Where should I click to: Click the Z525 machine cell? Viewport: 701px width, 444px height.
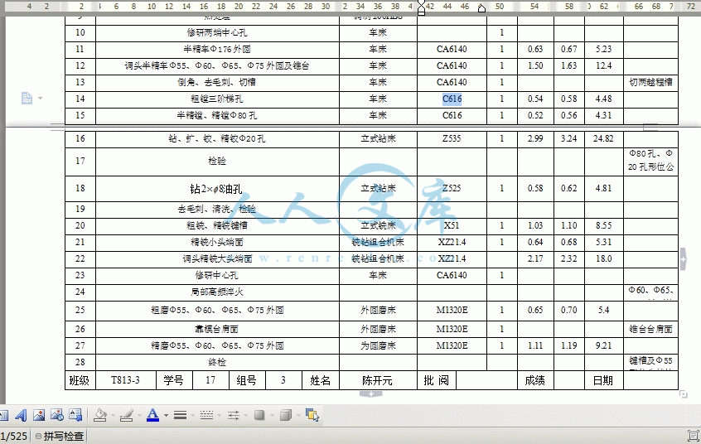point(452,188)
